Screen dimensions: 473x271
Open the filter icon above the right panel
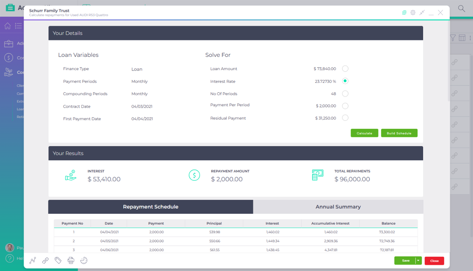coord(453,38)
